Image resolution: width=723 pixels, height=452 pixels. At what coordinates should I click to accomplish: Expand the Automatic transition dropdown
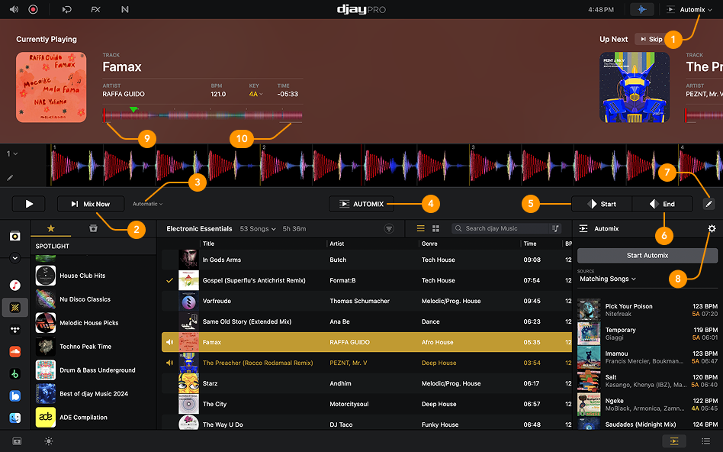[x=147, y=204]
